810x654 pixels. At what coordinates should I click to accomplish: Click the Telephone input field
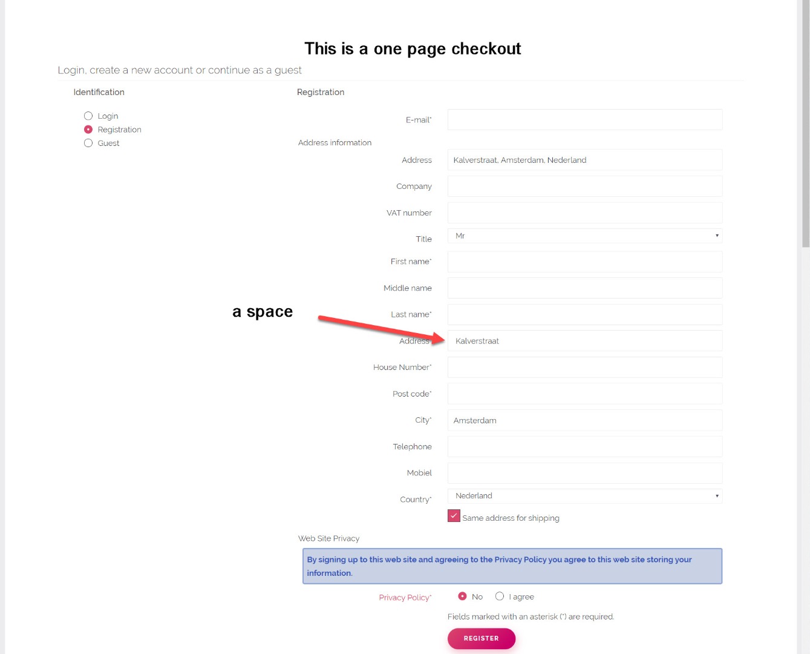[584, 446]
